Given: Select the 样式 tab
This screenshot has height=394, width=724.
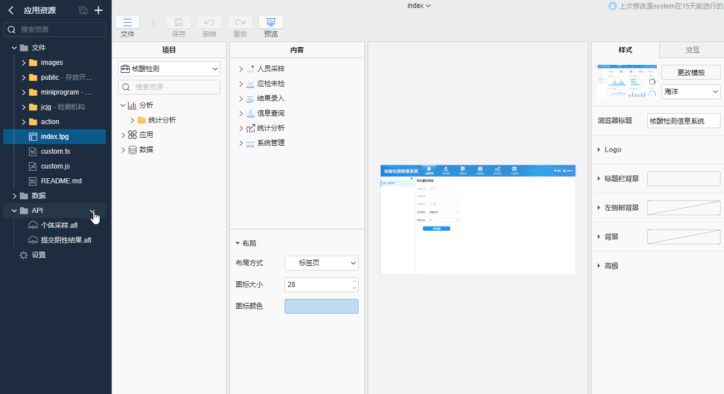Looking at the screenshot, I should tap(625, 50).
